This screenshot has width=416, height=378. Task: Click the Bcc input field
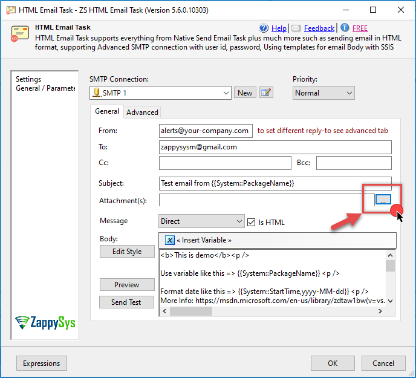click(x=354, y=163)
